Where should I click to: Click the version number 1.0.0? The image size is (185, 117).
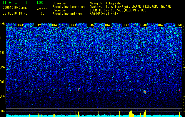tap(40, 3)
